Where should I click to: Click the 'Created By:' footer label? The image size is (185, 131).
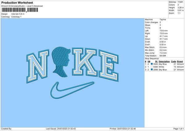pyautogui.click(x=6, y=129)
